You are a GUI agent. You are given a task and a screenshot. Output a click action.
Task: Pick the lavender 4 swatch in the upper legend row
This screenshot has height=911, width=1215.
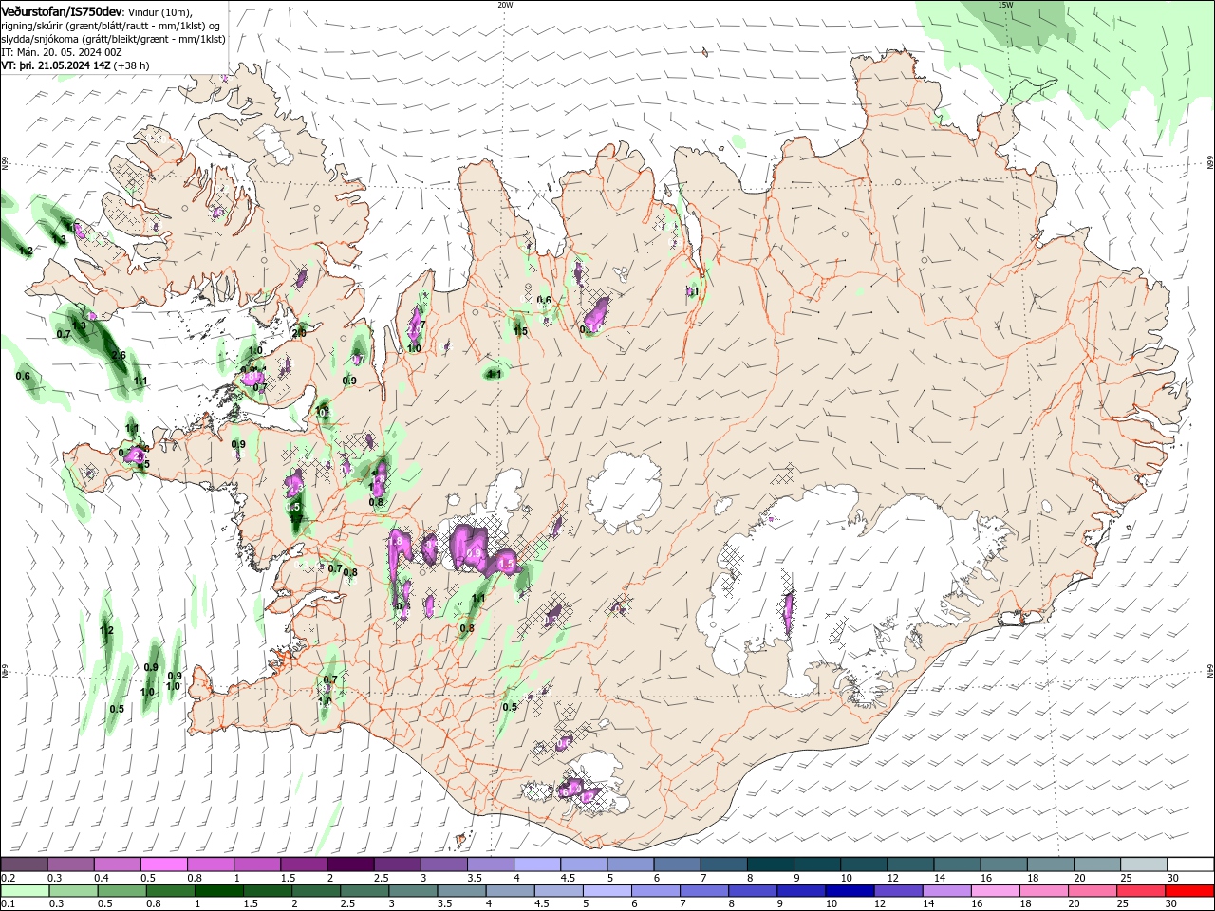pyautogui.click(x=537, y=865)
